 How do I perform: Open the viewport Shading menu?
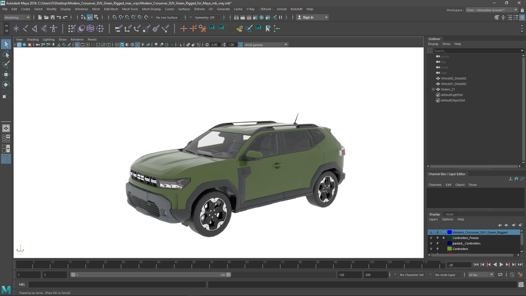click(x=33, y=39)
